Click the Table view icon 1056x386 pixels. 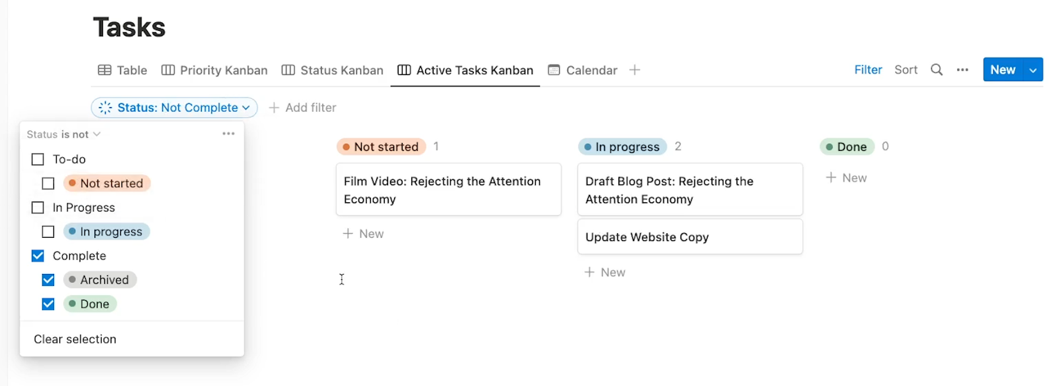pyautogui.click(x=104, y=70)
